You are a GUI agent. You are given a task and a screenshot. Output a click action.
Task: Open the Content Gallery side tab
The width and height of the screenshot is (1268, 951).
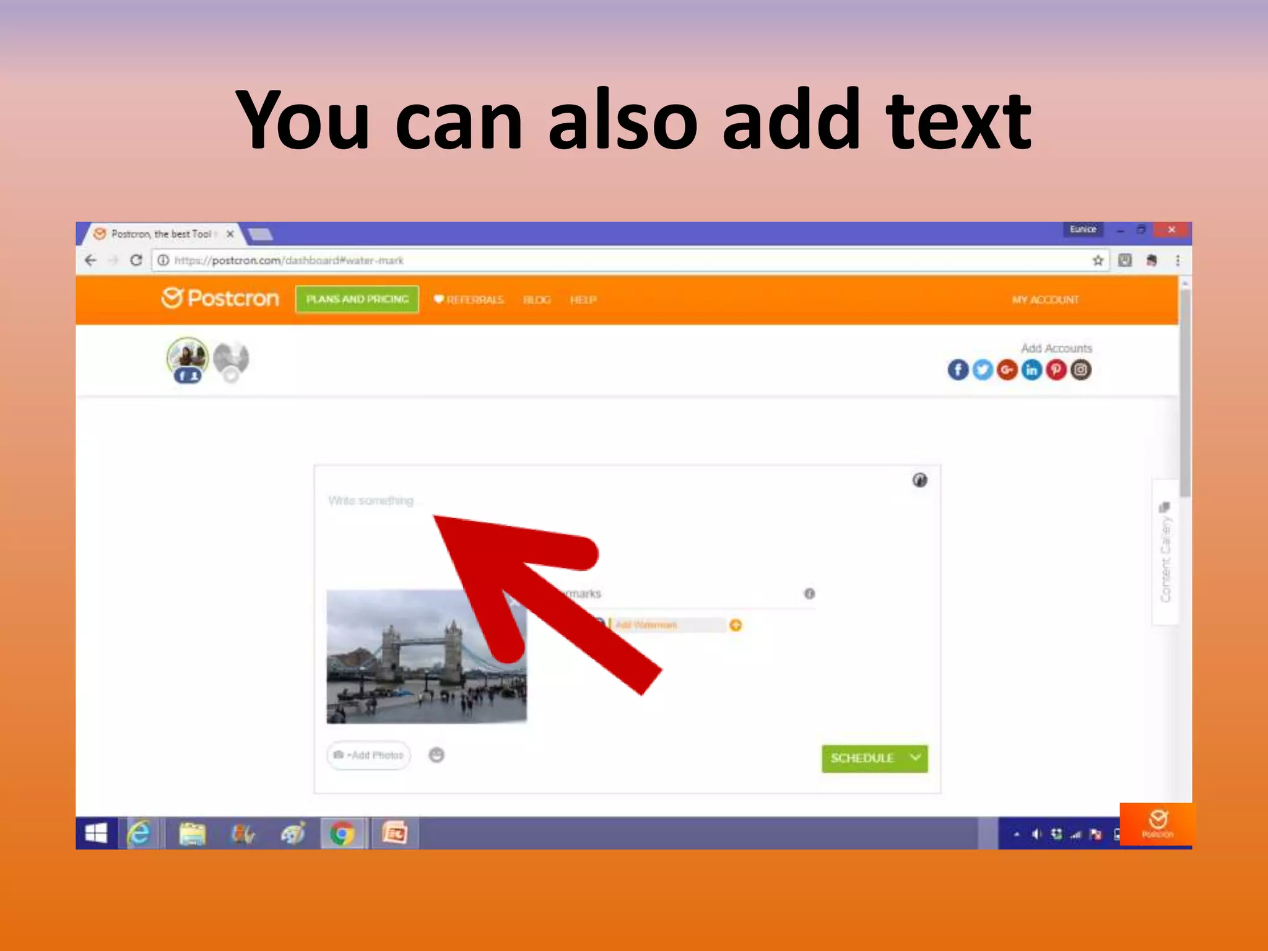(x=1165, y=552)
